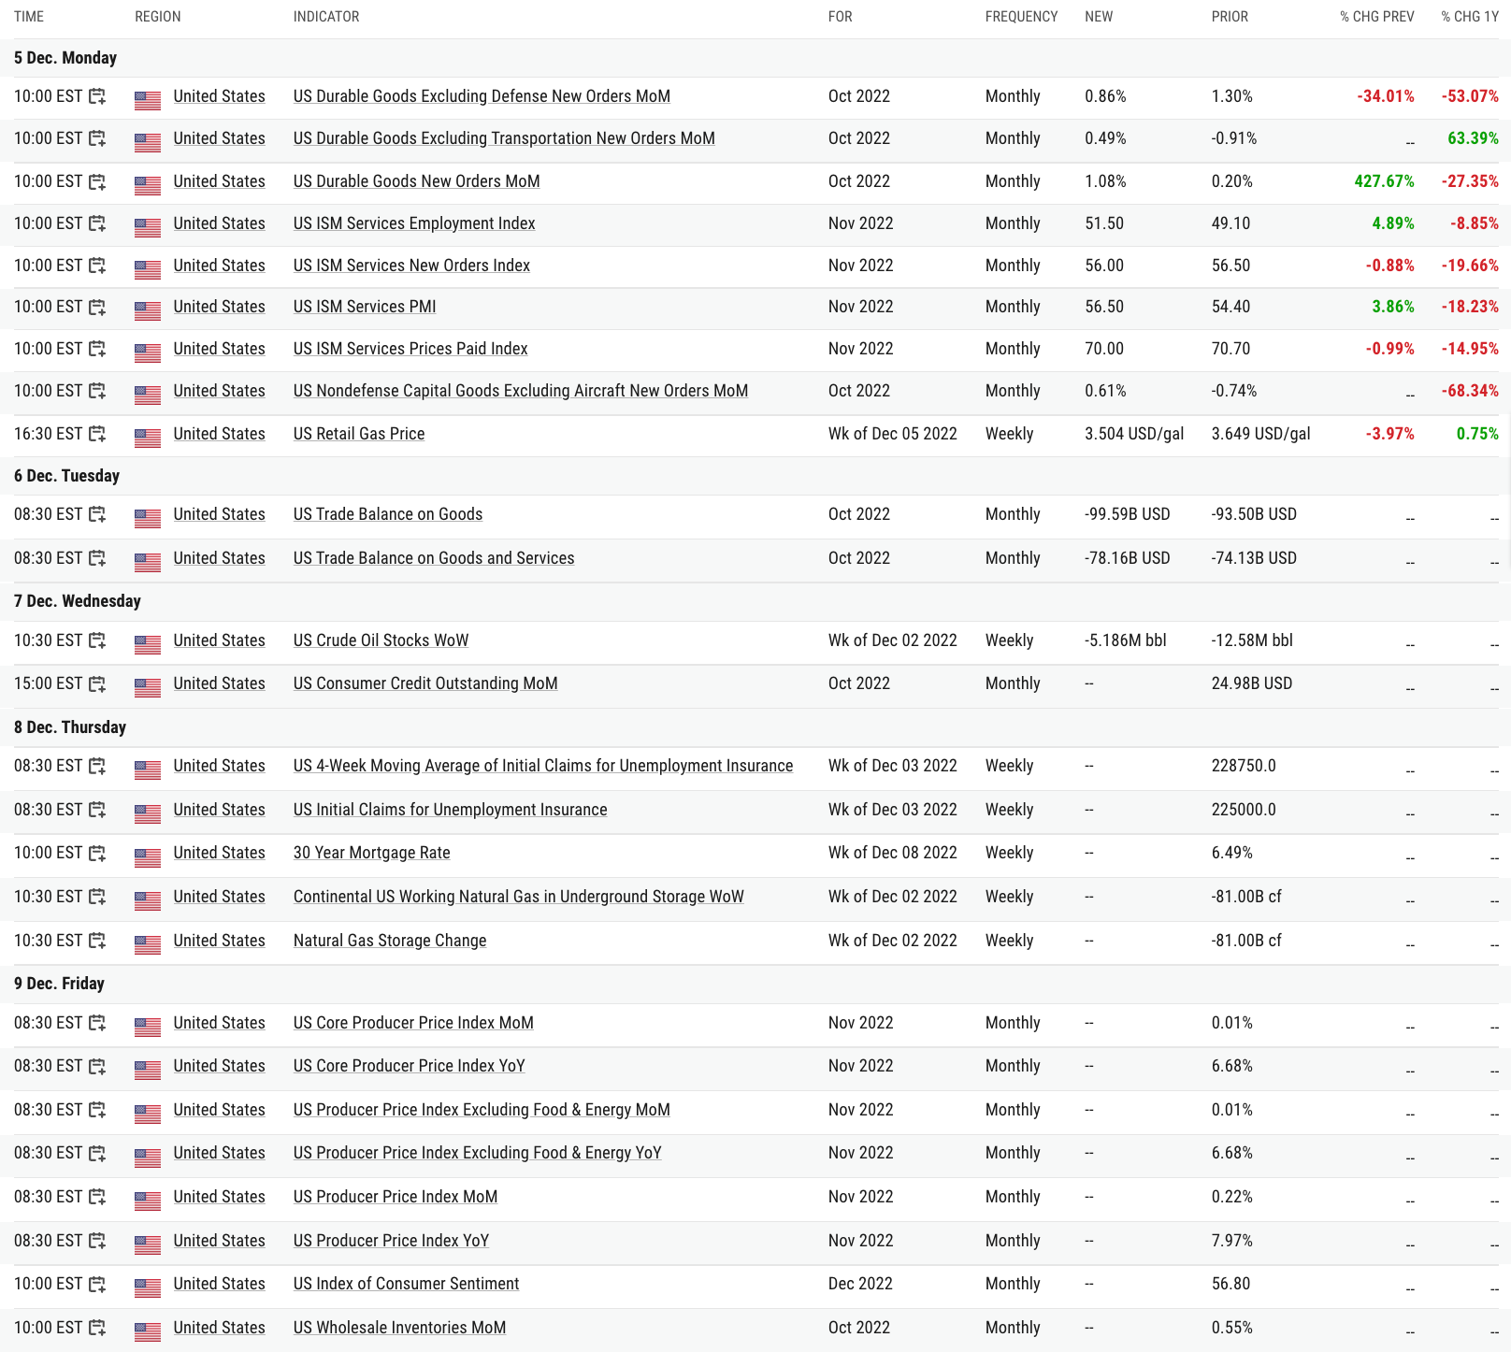Click calendar icon for US Wholesale Inventories MoM
The image size is (1511, 1352).
pyautogui.click(x=97, y=1328)
